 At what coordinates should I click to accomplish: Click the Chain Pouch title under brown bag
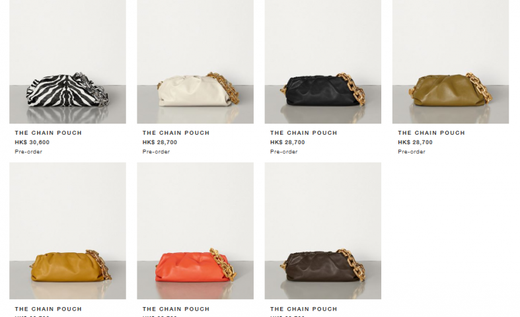[x=304, y=309]
